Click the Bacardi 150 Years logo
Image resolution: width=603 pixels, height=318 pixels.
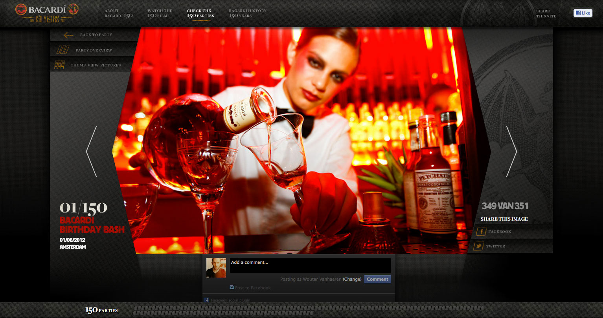point(47,13)
